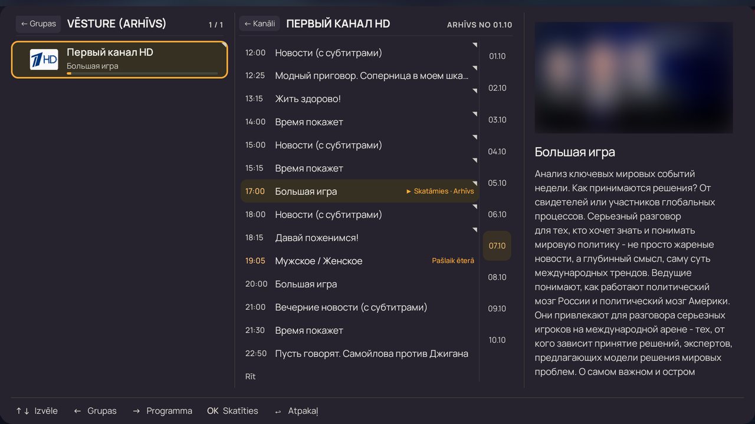Select Жить здорово! at 13:15
Screen dimensions: 755x424
pyautogui.click(x=360, y=99)
